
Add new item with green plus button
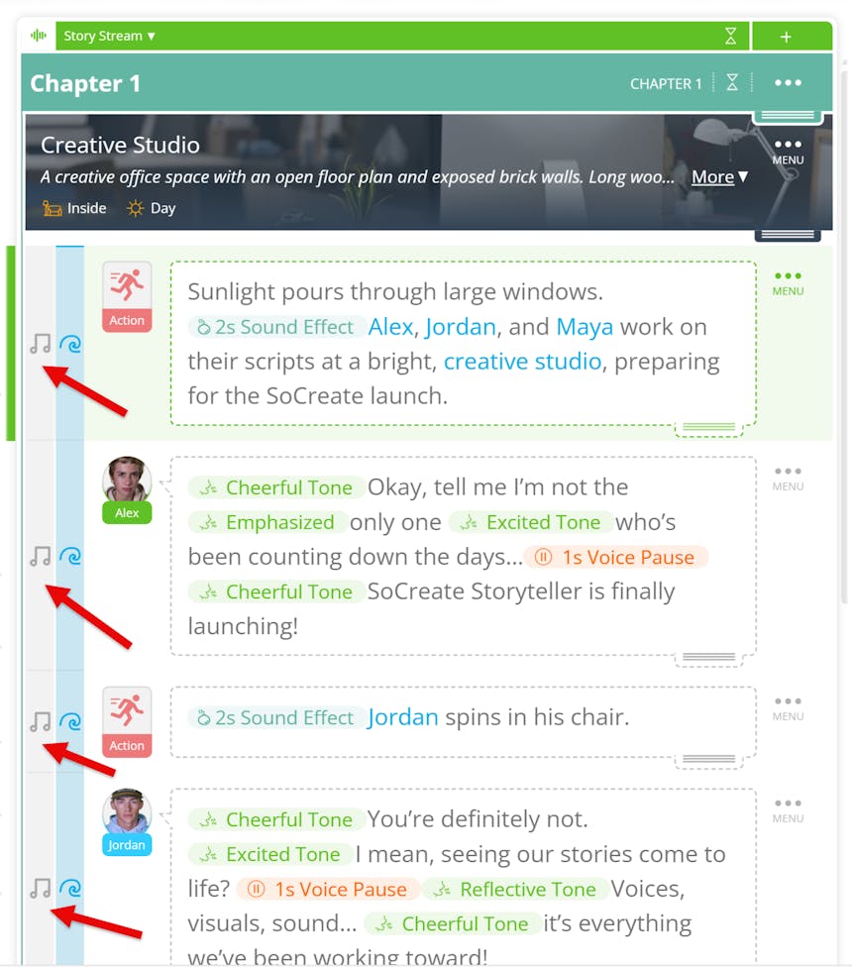point(786,37)
